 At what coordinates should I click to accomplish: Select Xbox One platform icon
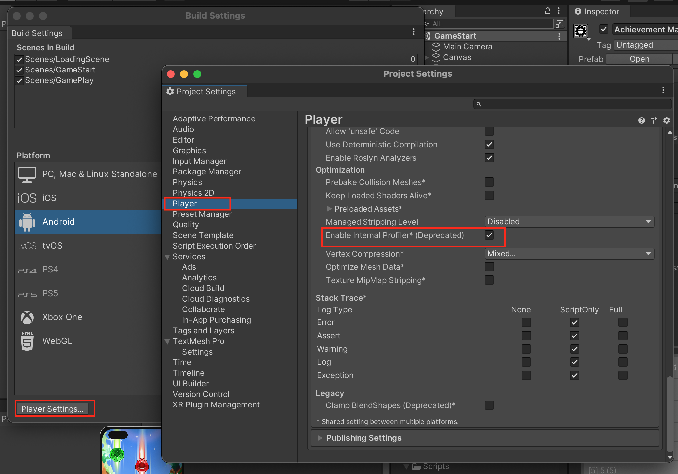27,317
